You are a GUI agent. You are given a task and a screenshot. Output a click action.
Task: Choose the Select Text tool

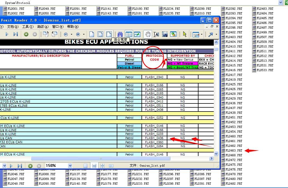156,34
